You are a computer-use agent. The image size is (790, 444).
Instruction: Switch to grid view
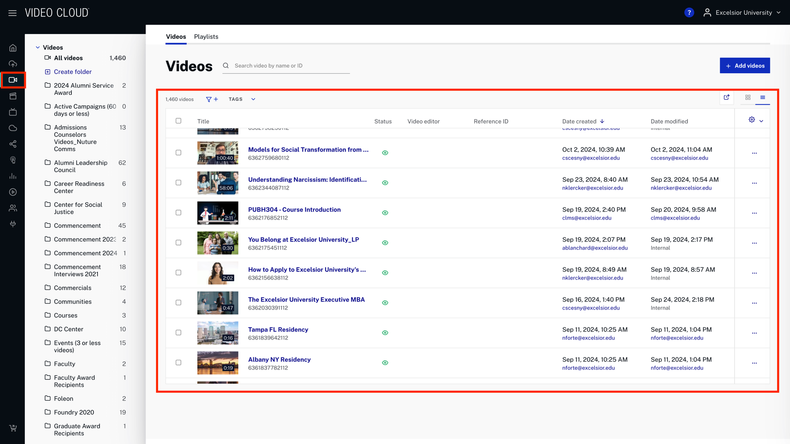[748, 98]
